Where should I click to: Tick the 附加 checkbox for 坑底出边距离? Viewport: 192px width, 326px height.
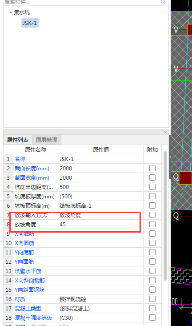pyautogui.click(x=152, y=187)
